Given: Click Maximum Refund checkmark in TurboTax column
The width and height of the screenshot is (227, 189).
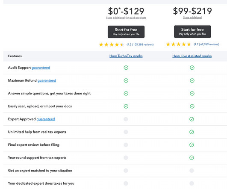Looking at the screenshot, I should point(126,80).
